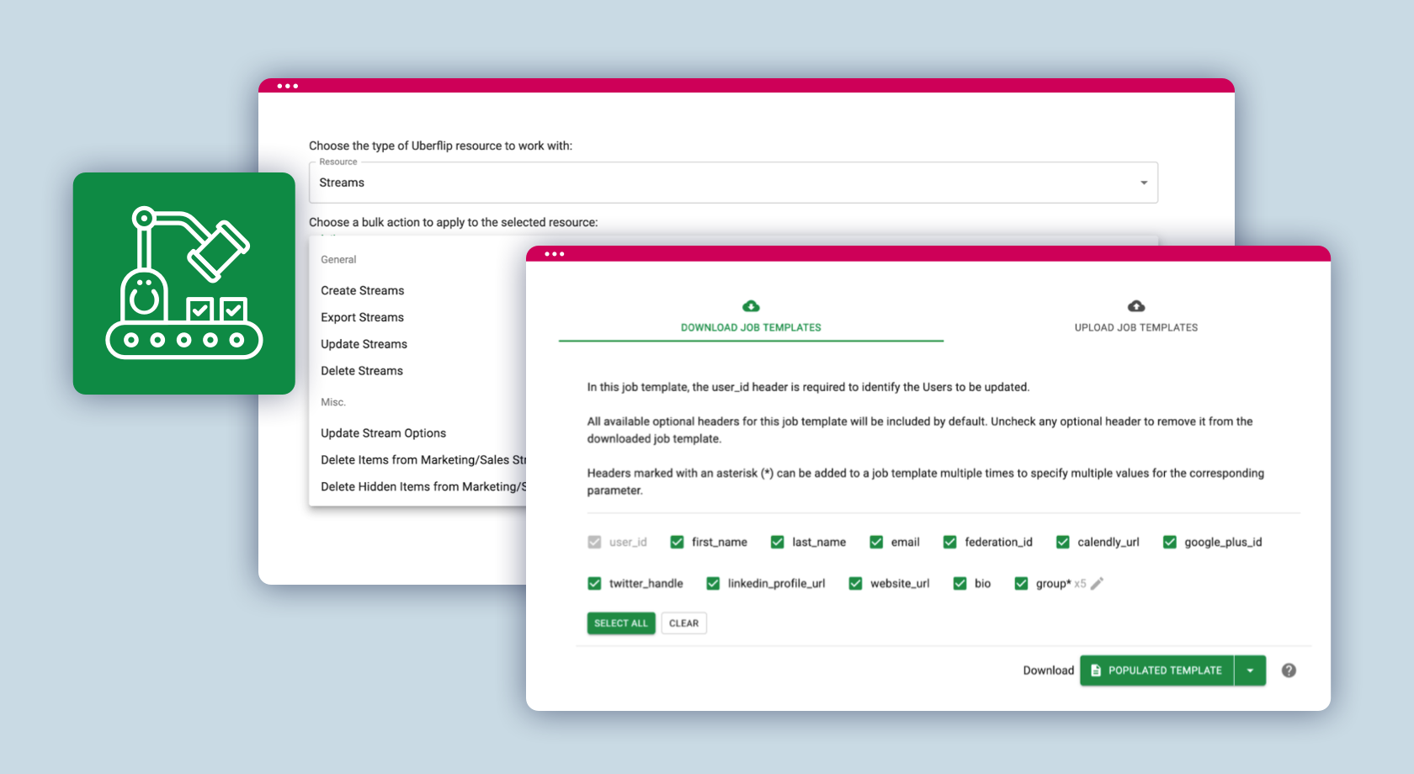Click the three dots on front window title bar
This screenshot has width=1414, height=774.
pyautogui.click(x=554, y=254)
